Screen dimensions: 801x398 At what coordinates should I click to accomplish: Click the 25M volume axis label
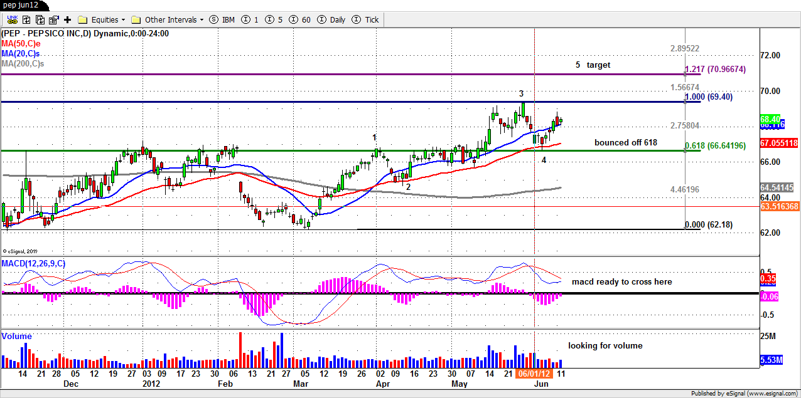pos(767,337)
